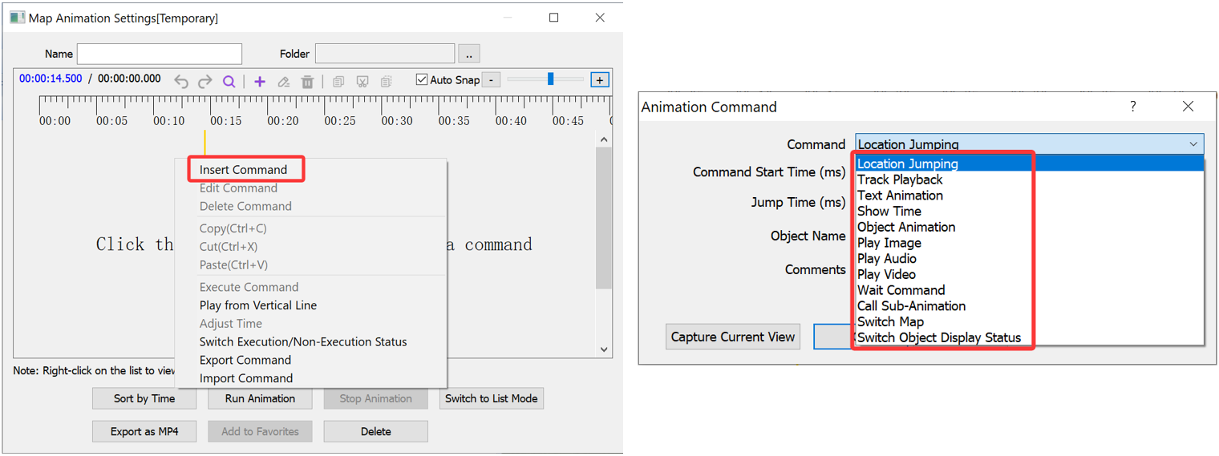Select Track Playback from the list
1219x456 pixels.
[900, 180]
